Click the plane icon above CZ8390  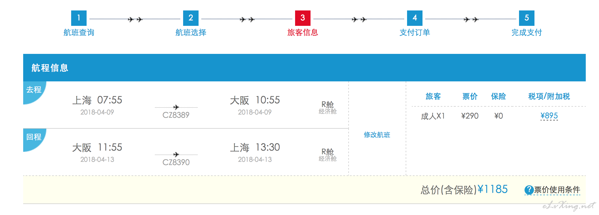coord(176,154)
